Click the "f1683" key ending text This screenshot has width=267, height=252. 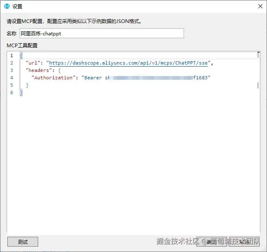[x=200, y=78]
